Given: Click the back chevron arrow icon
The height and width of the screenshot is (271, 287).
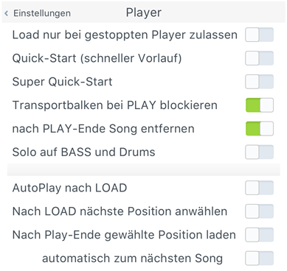Looking at the screenshot, I should [x=7, y=13].
